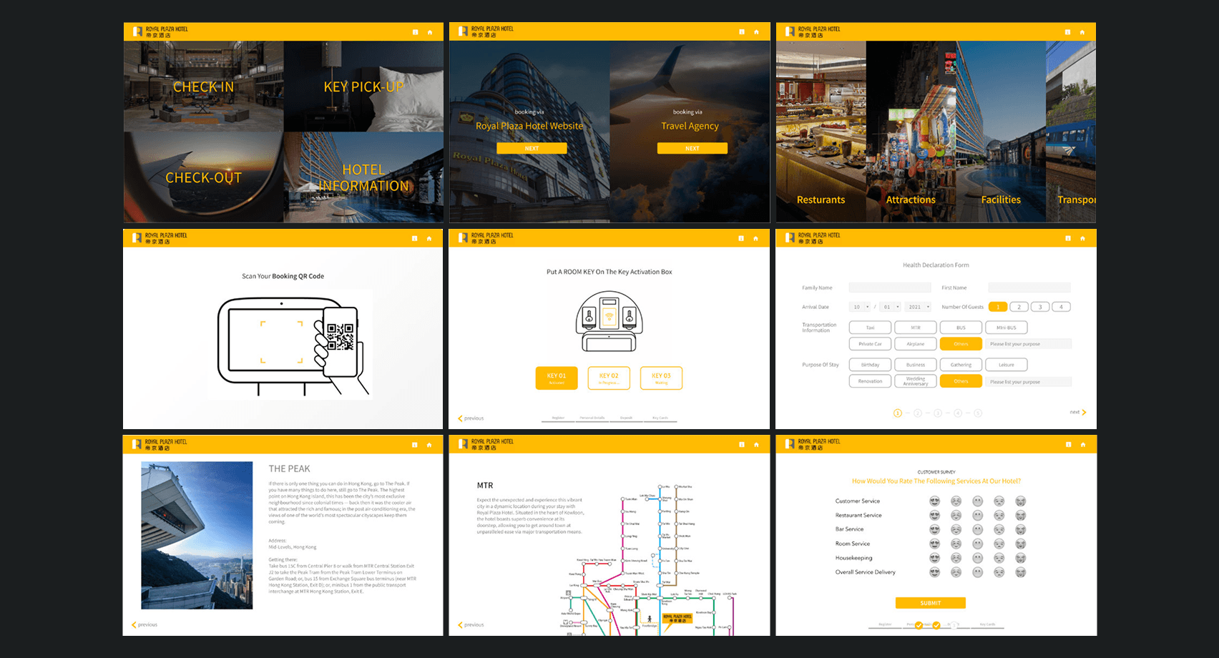Select KEY 01 activated button

557,378
